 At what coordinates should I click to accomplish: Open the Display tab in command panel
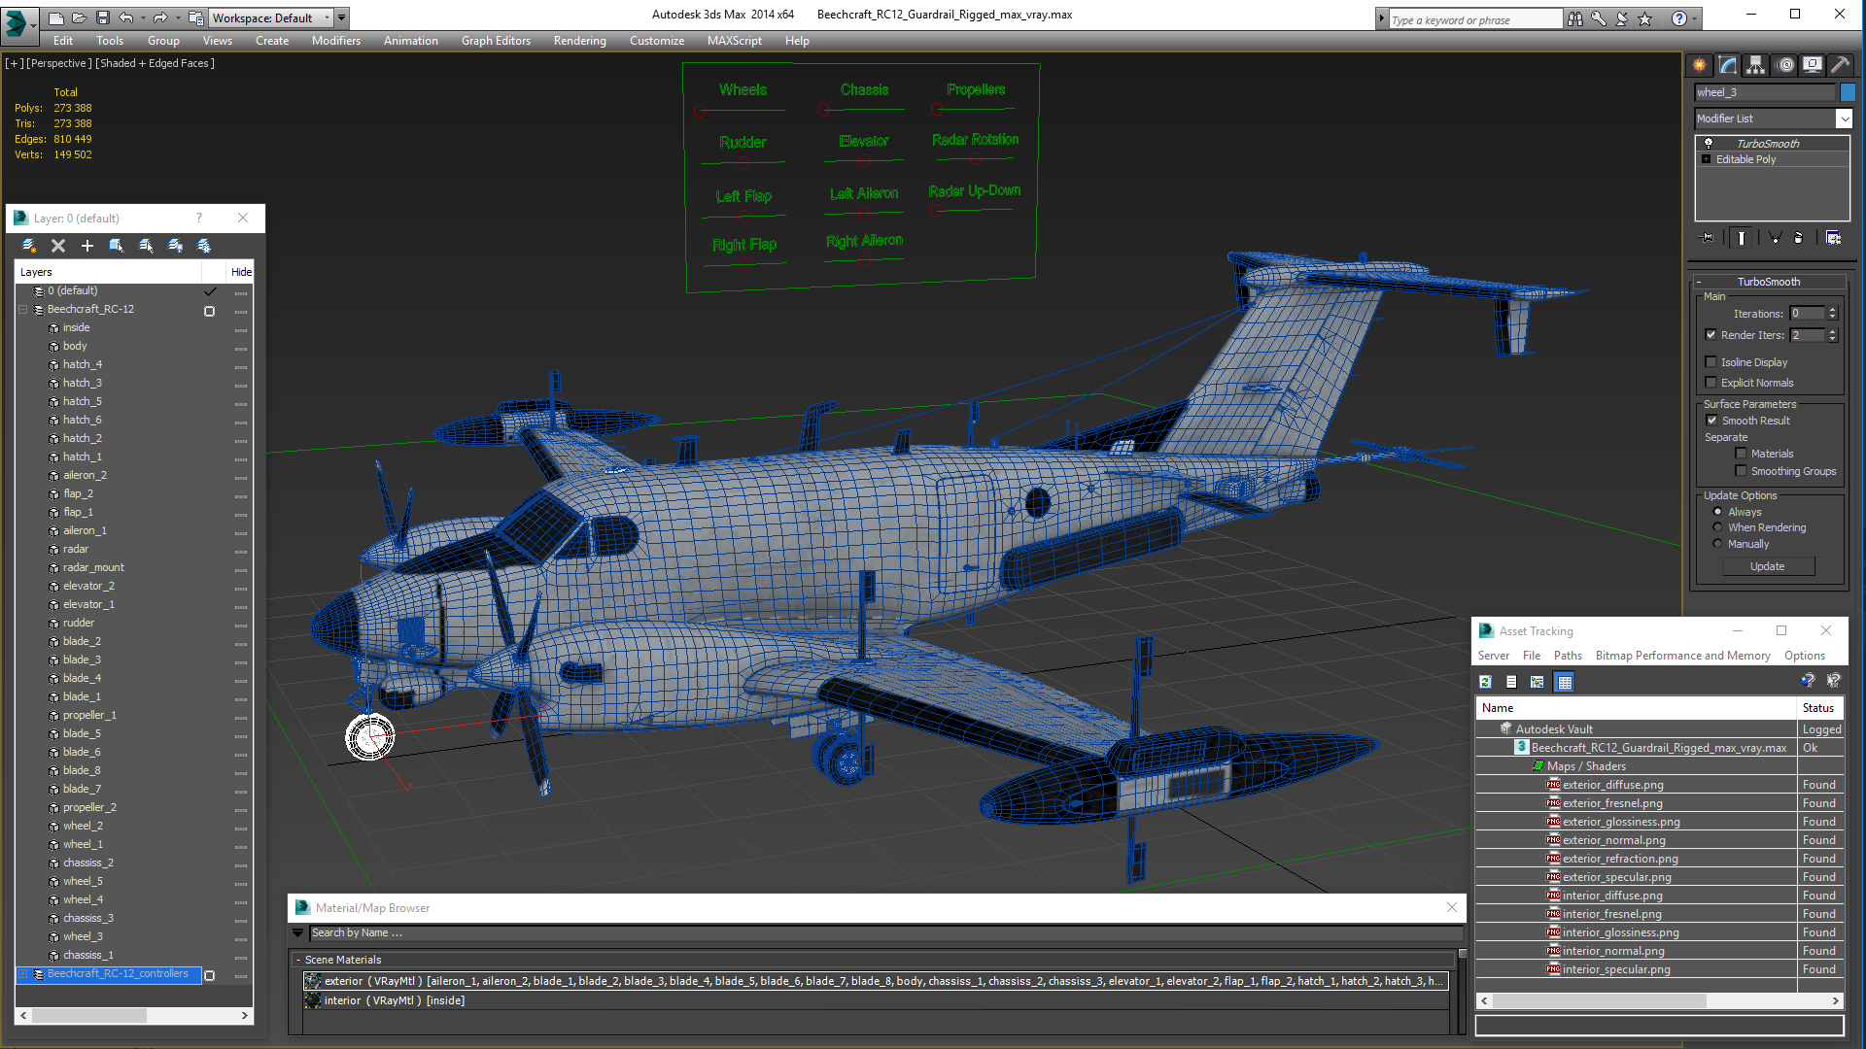coord(1813,65)
